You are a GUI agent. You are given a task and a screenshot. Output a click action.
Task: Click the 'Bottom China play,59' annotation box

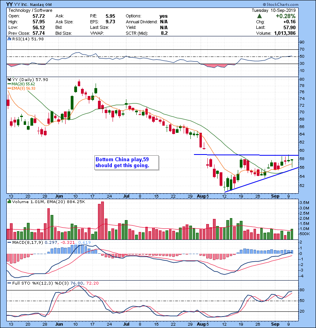pyautogui.click(x=126, y=162)
